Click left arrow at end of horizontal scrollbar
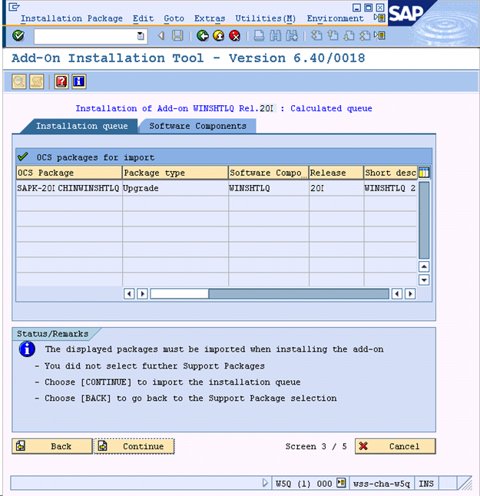The height and width of the screenshot is (496, 480). point(397,294)
